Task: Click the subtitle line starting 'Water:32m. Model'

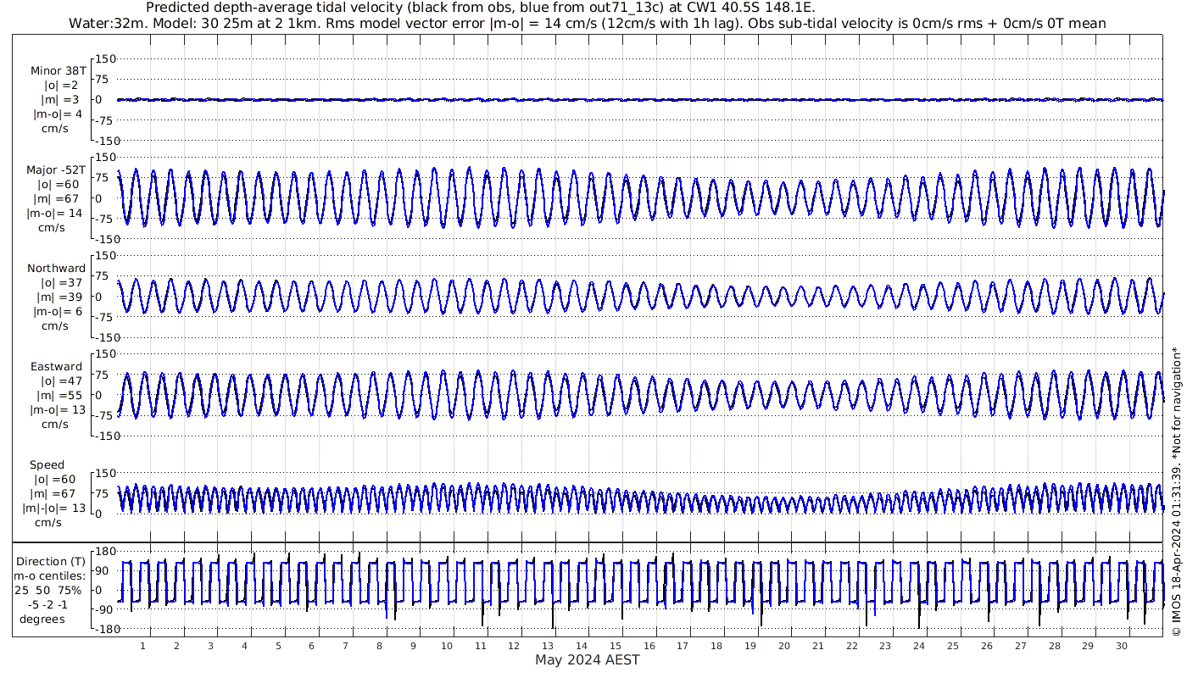Action: pyautogui.click(x=588, y=23)
